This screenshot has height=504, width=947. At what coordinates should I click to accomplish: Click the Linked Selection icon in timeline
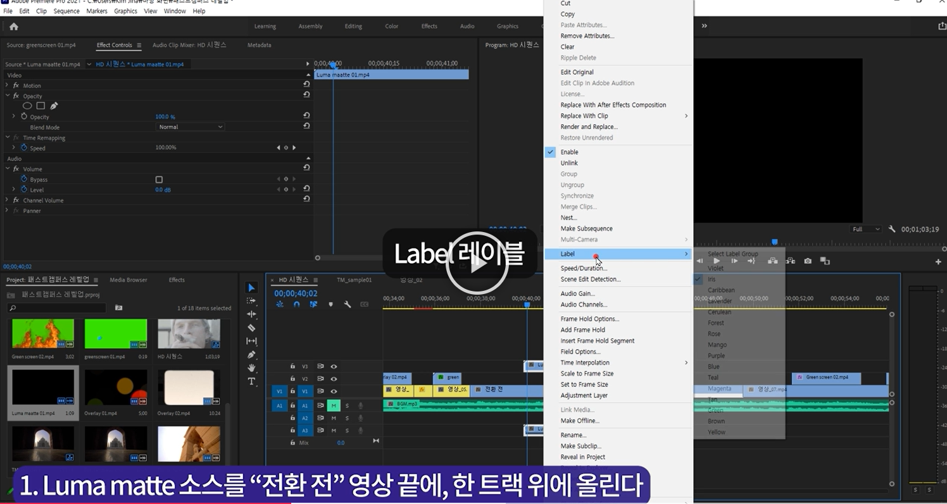(x=313, y=304)
